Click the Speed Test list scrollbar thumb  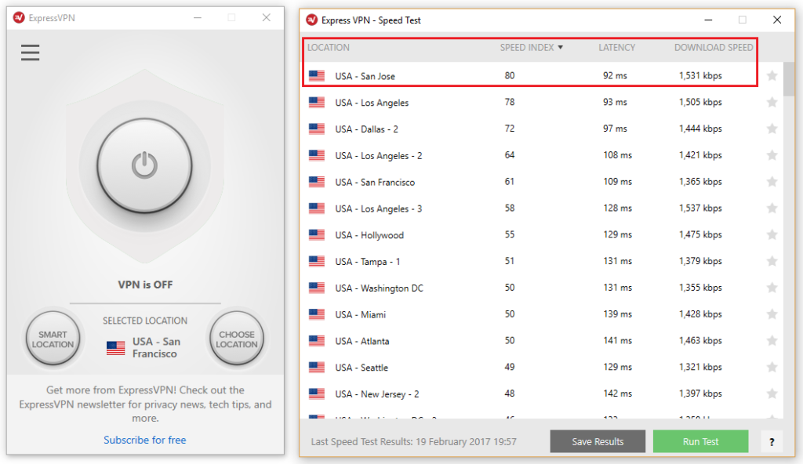789,78
